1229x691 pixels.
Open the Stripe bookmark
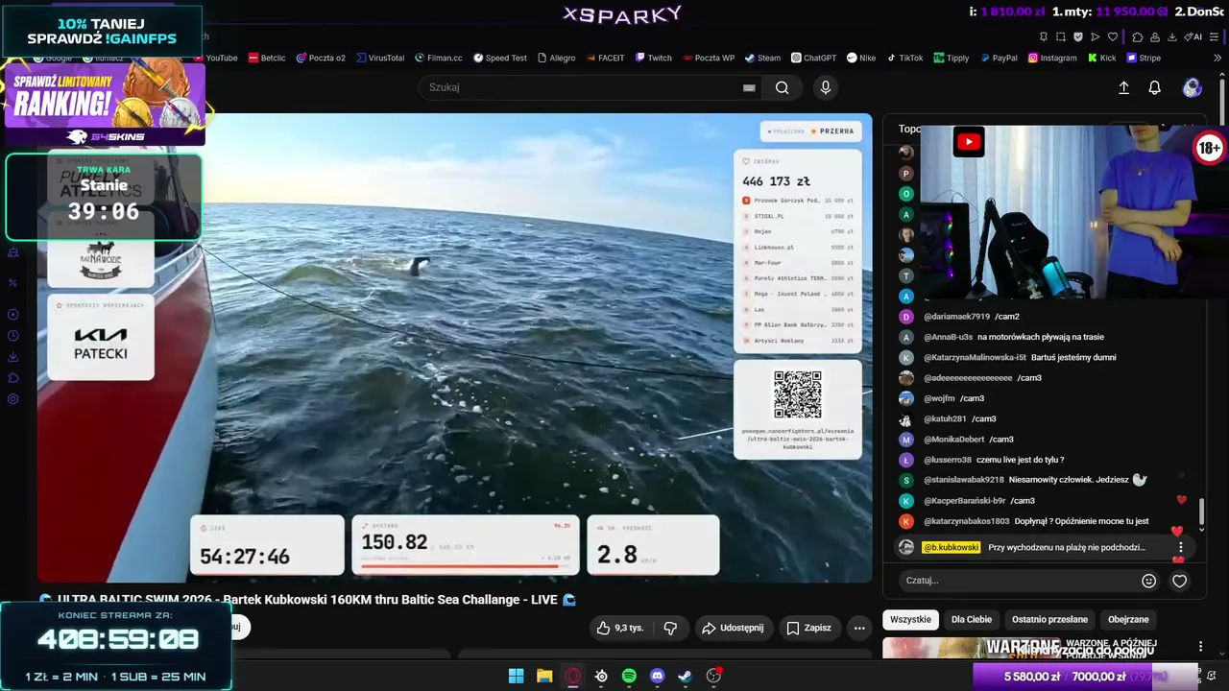point(1144,58)
